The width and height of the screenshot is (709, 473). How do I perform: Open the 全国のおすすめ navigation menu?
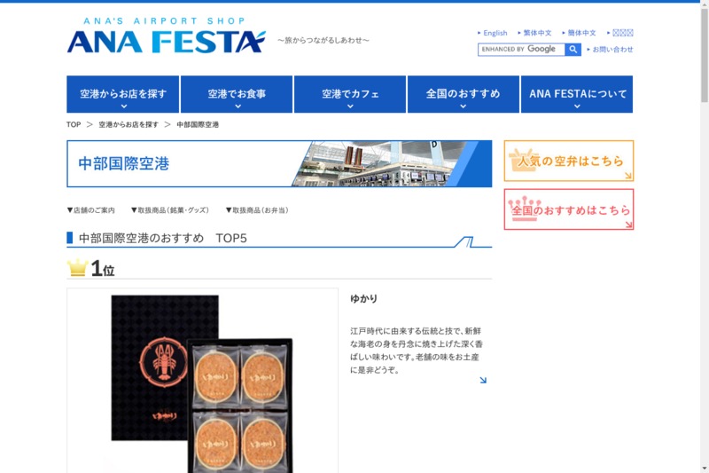pos(464,94)
